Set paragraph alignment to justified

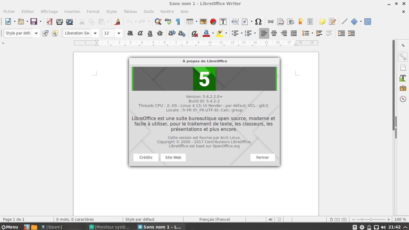pos(294,33)
